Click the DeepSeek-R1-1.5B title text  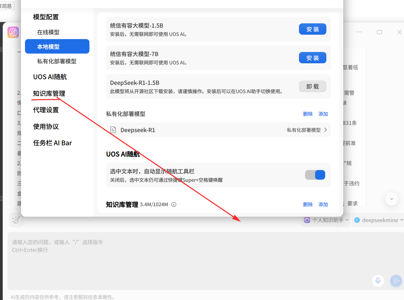pyautogui.click(x=135, y=83)
